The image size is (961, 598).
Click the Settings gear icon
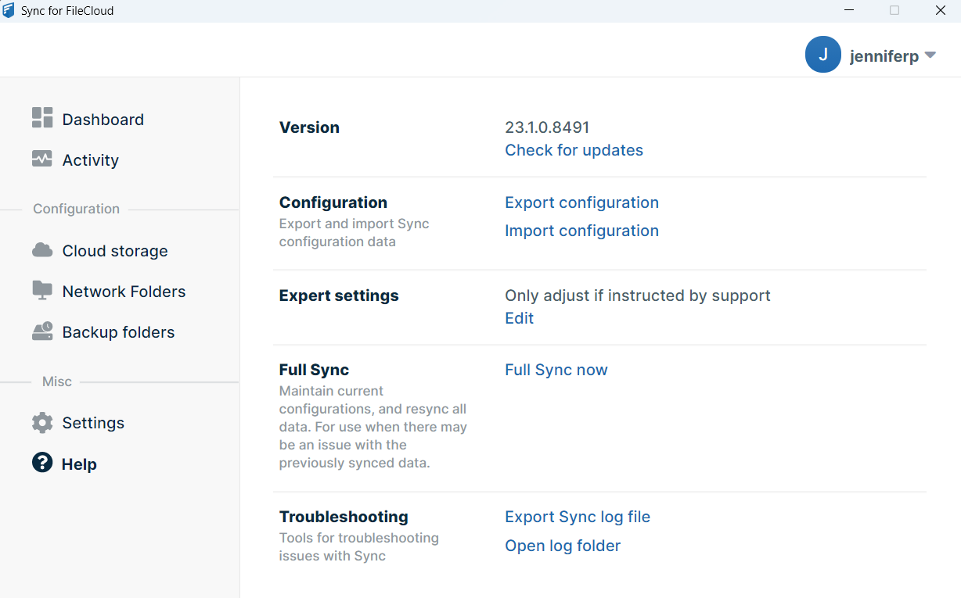(x=42, y=423)
